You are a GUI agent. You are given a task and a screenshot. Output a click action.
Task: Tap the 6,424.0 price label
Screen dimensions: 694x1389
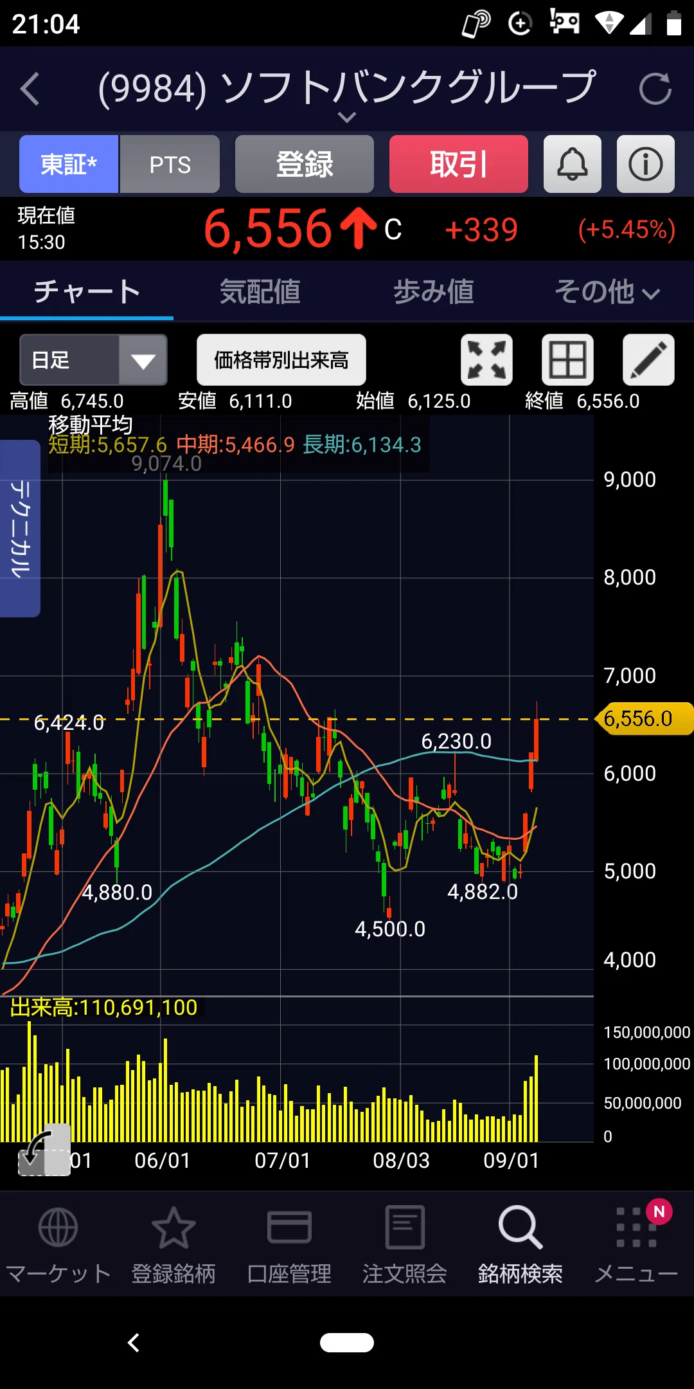pyautogui.click(x=69, y=723)
